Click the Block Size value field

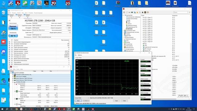tap(146, 99)
